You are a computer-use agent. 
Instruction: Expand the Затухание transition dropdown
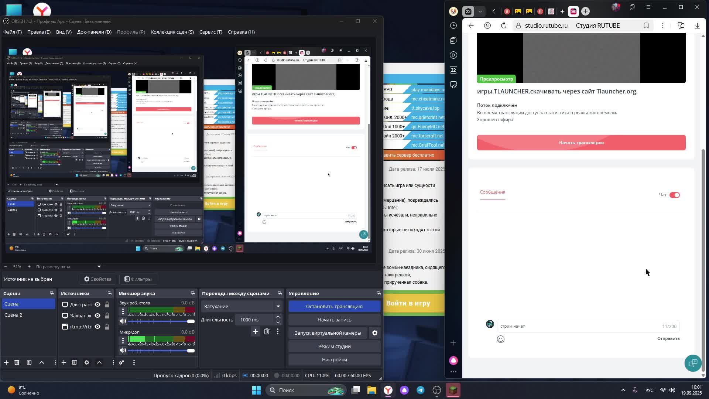[x=278, y=306]
